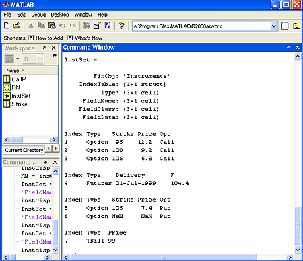Click the Undo arrow icon
Viewport: 303px width, 261px height.
click(x=62, y=26)
